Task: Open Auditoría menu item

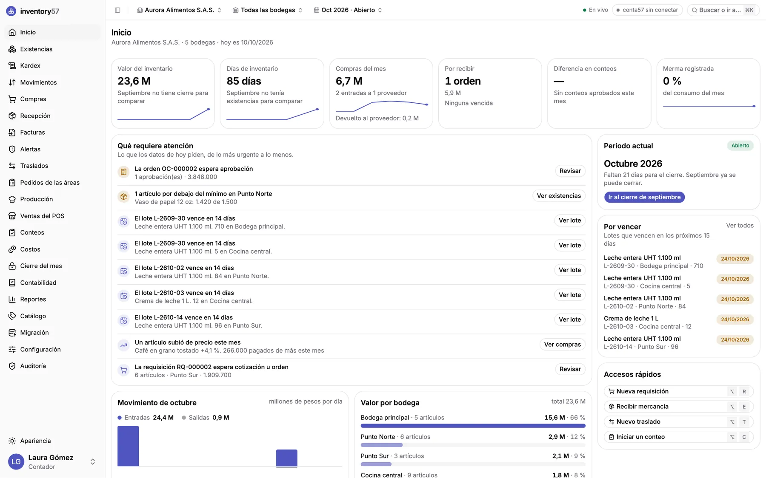Action: 52,366
